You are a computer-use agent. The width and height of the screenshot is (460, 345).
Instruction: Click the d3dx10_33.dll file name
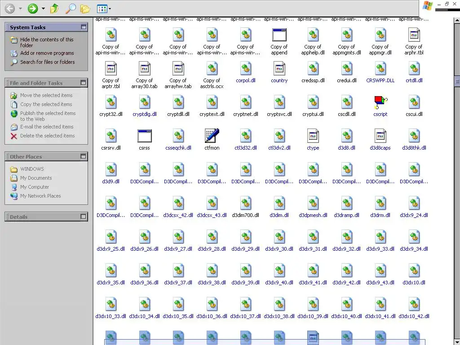click(111, 316)
